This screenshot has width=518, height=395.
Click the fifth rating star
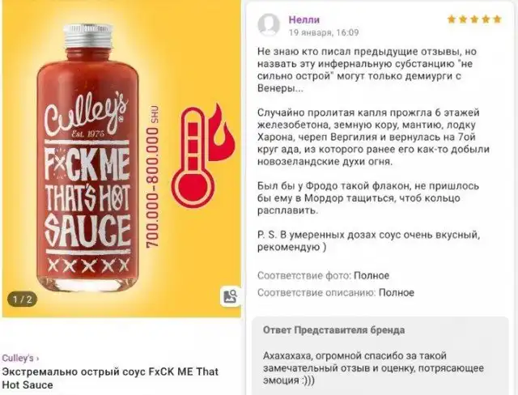(x=497, y=19)
